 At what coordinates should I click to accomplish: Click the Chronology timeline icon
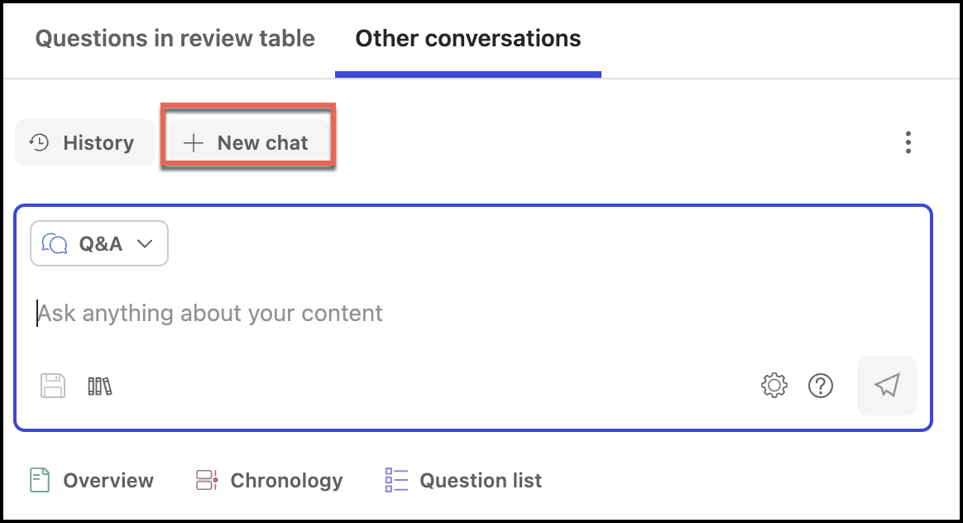tap(206, 481)
